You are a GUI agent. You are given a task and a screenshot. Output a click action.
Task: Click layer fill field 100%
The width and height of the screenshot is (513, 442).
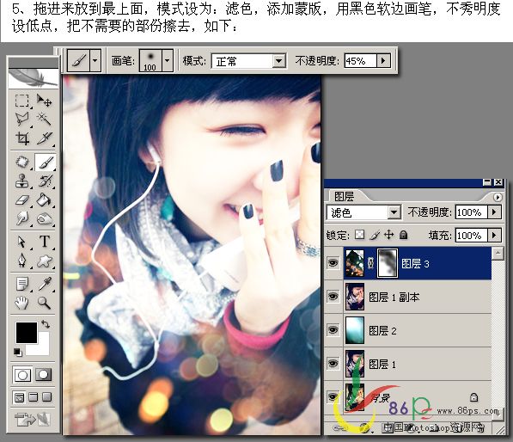pyautogui.click(x=472, y=235)
